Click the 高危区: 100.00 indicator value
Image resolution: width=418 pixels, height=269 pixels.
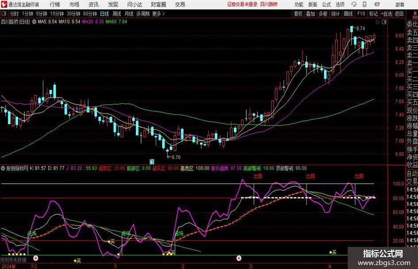coord(195,168)
